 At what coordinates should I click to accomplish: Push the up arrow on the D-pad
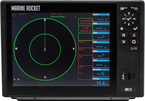tap(129, 13)
